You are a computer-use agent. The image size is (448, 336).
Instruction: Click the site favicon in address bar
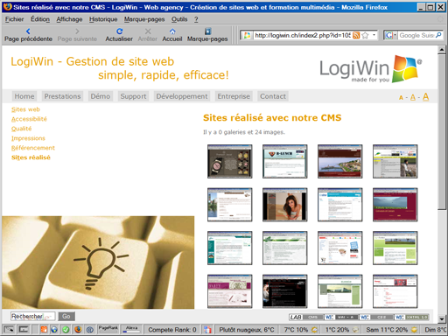[x=247, y=36]
